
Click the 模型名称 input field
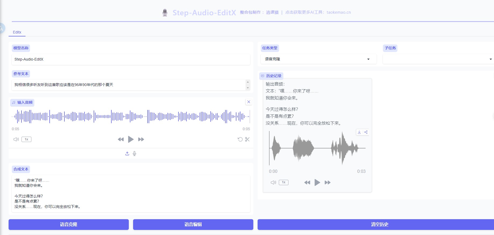pyautogui.click(x=131, y=59)
